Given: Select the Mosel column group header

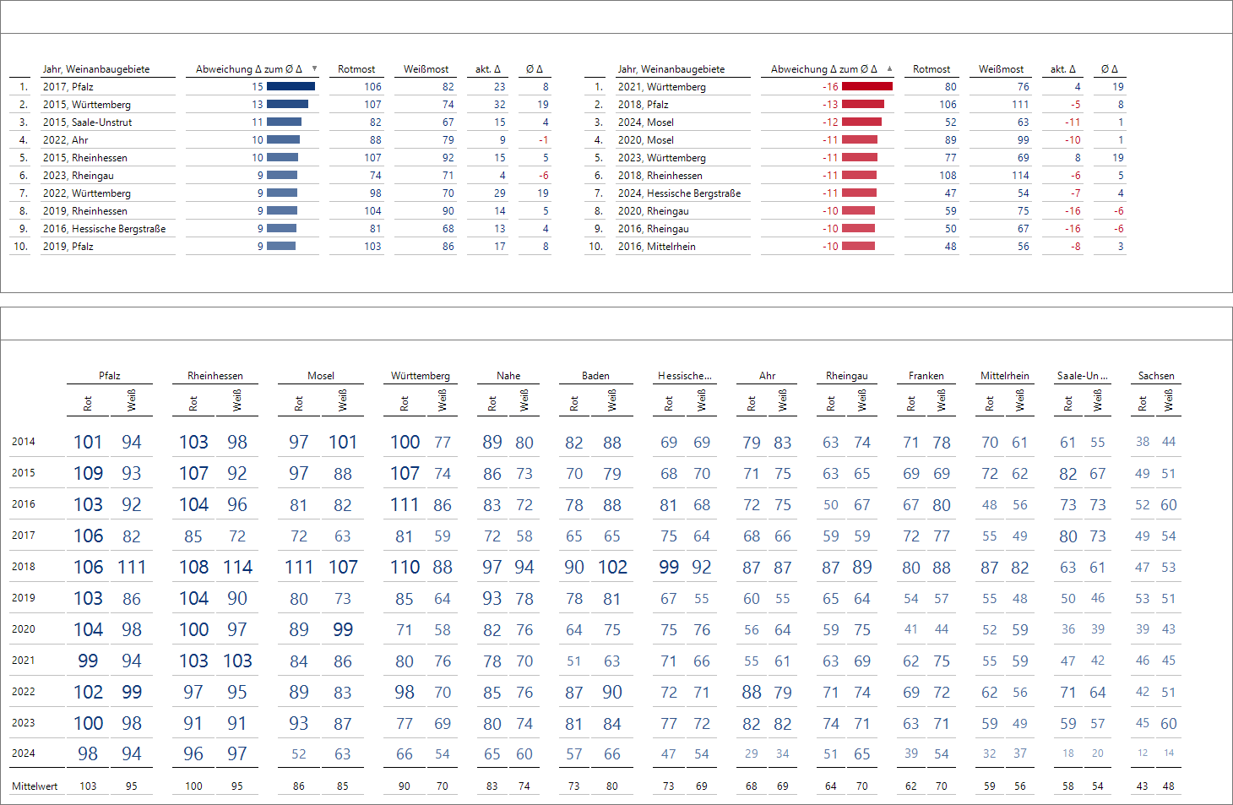Looking at the screenshot, I should [x=320, y=376].
